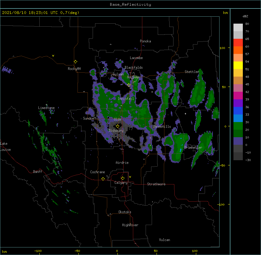
Task: Click the Lake Louise label
Action: [5, 147]
